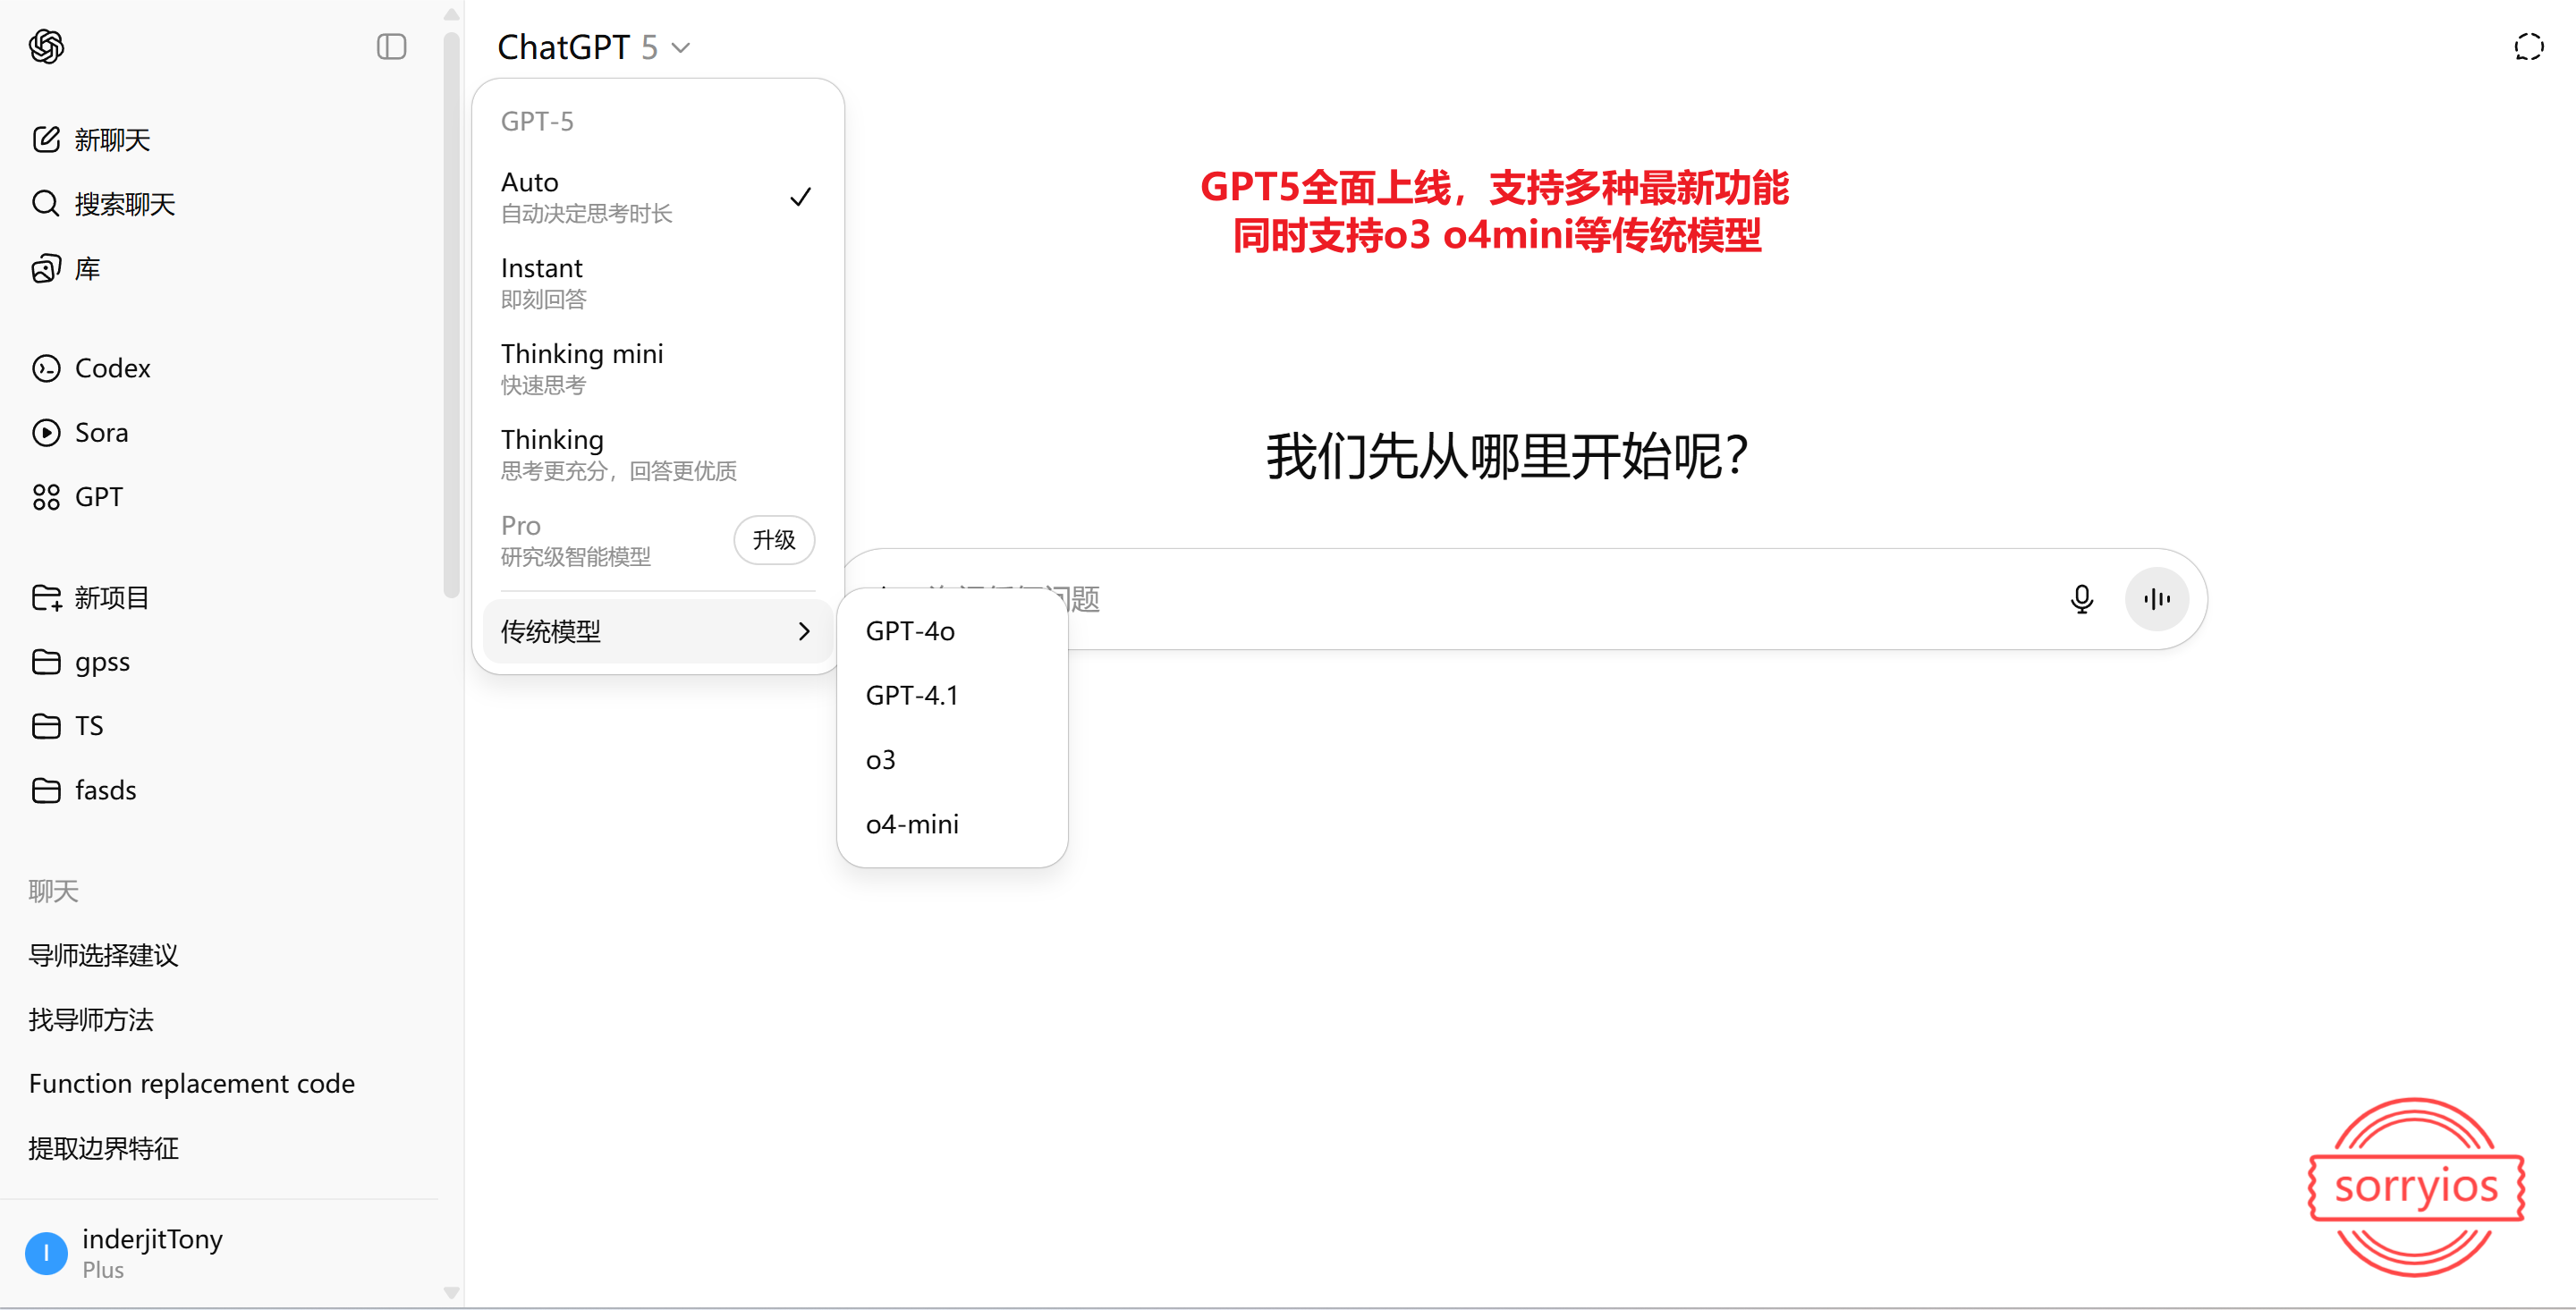Click the gpss folder icon
The image size is (2576, 1310).
click(x=46, y=661)
